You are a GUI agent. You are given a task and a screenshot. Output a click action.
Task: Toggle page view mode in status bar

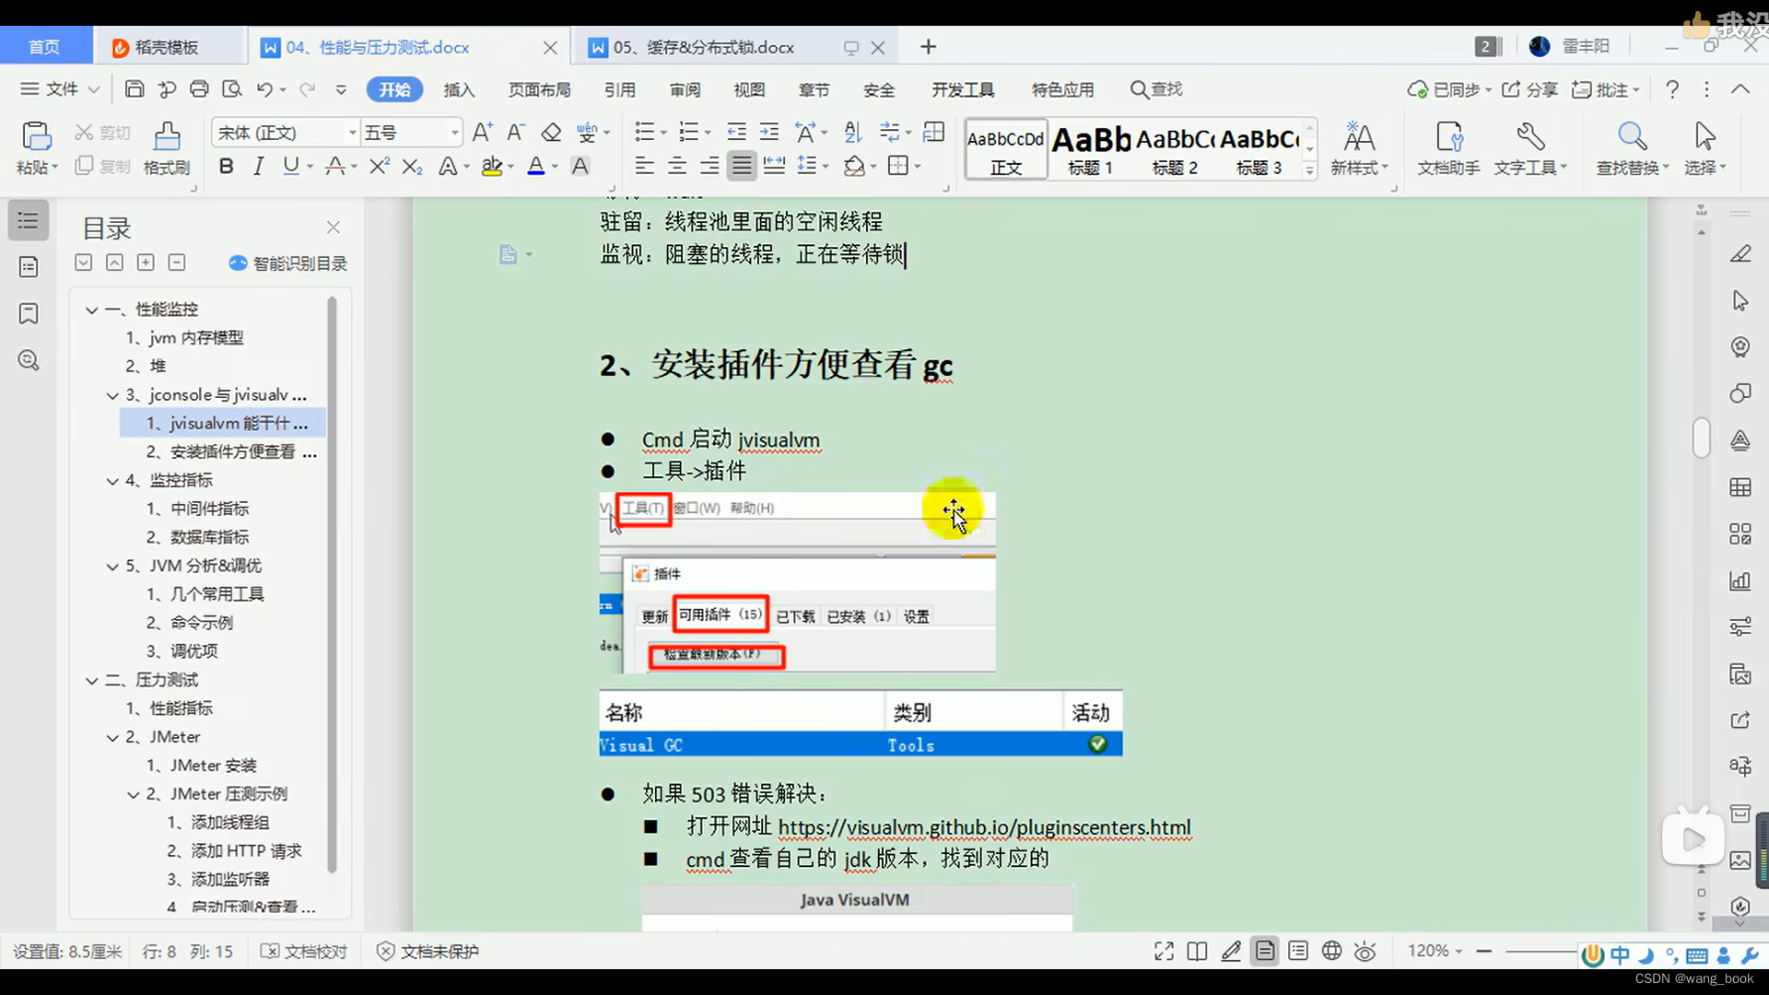click(x=1265, y=951)
